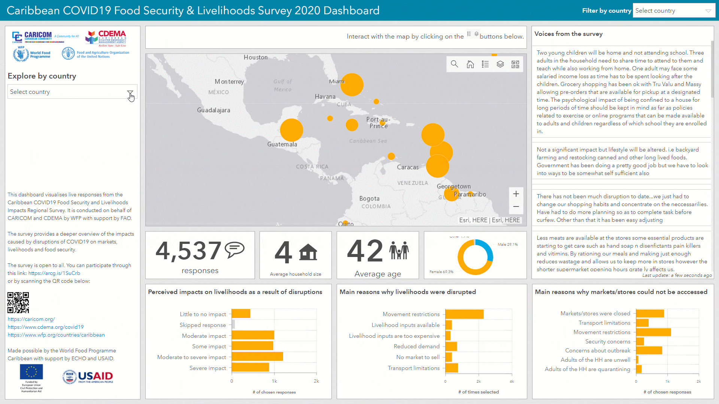Open the arcg.is survey link
Viewport: 719px width, 404px height.
54,273
